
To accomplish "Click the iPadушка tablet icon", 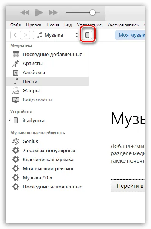I will coord(16,120).
